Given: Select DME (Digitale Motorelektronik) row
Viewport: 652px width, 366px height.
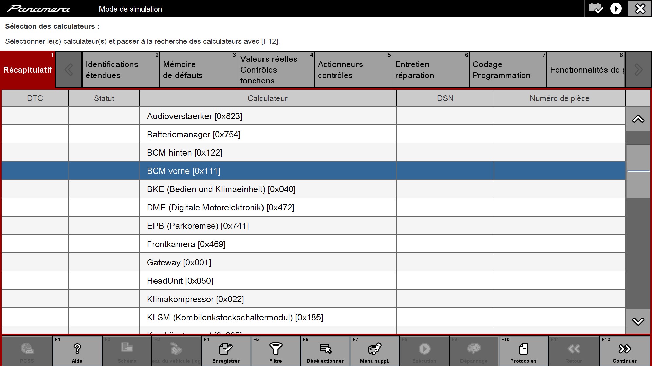Looking at the screenshot, I should (x=313, y=207).
